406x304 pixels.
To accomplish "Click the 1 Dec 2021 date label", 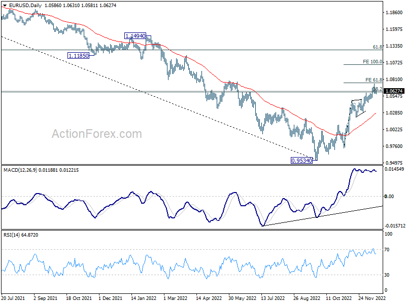I will click(x=110, y=298).
